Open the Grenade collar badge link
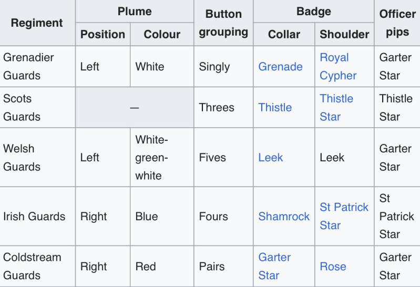 tap(280, 67)
